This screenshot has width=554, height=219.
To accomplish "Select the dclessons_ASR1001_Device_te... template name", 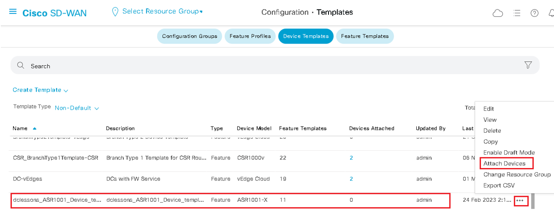I will [x=57, y=200].
